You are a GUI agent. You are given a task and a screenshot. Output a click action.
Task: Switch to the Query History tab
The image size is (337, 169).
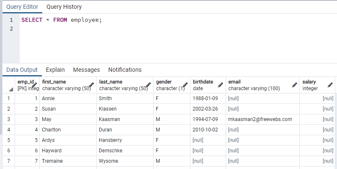[64, 7]
